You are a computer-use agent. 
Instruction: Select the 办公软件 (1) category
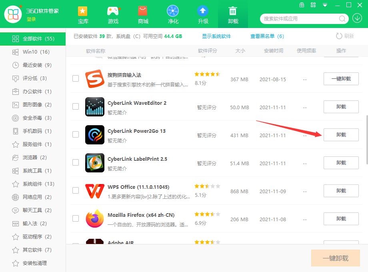[x=33, y=92]
